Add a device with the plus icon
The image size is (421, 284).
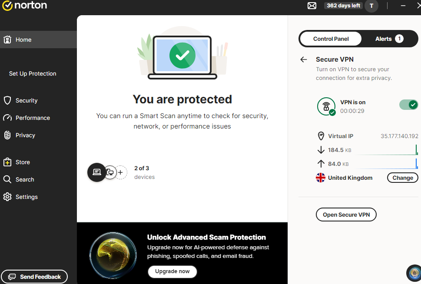coord(120,172)
